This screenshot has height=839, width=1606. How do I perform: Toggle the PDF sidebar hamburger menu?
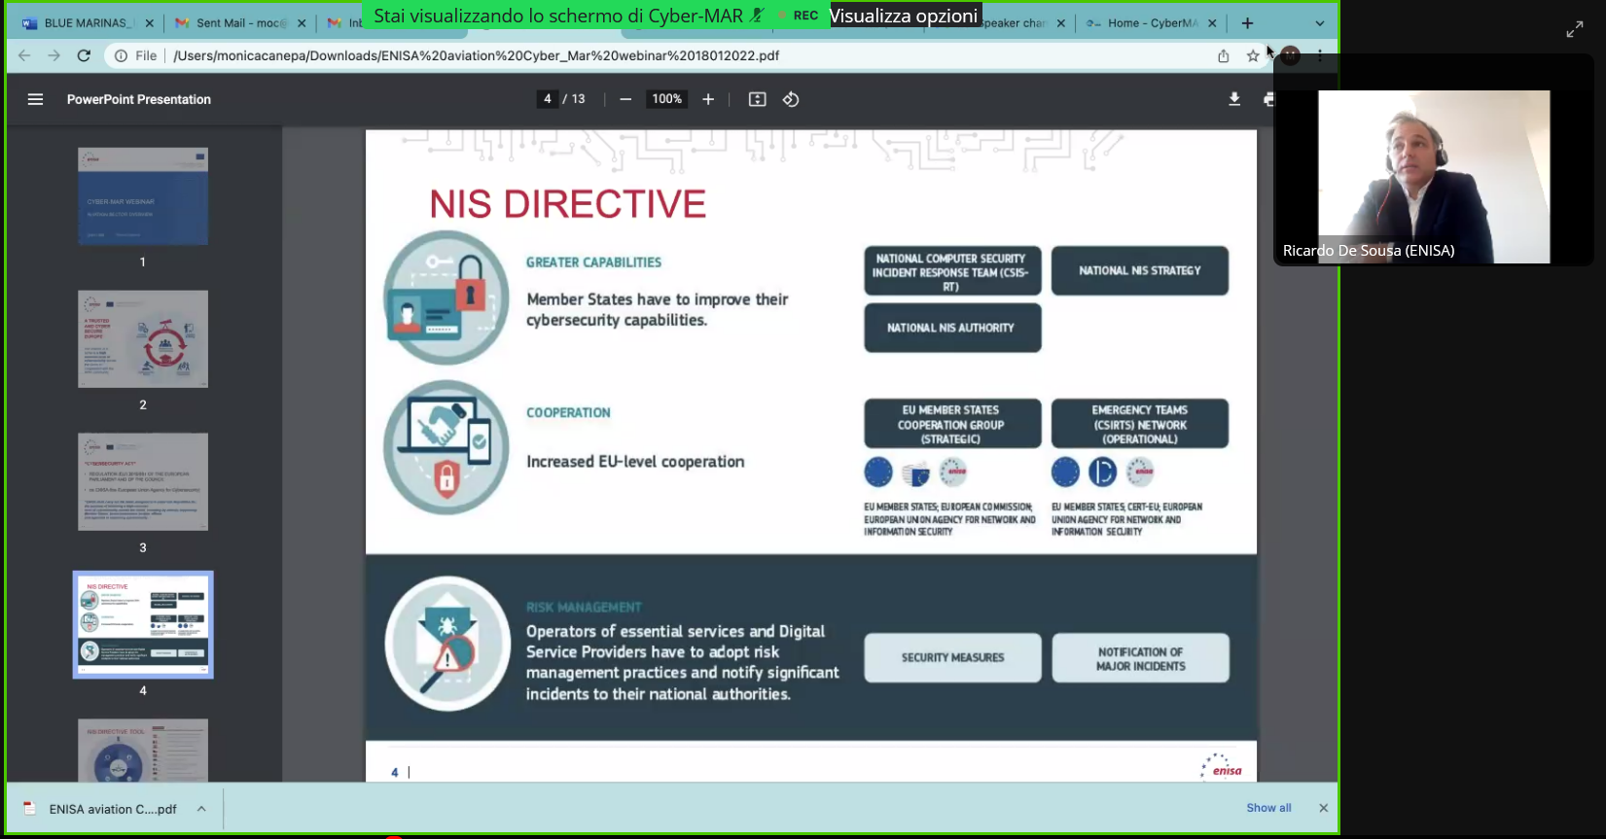point(35,99)
